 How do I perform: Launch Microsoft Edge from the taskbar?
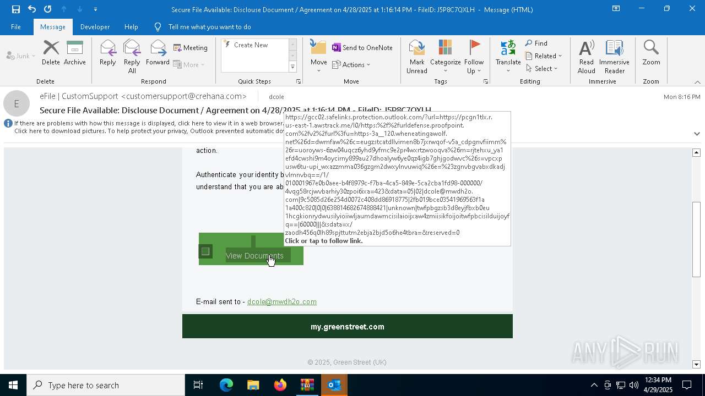pyautogui.click(x=226, y=385)
